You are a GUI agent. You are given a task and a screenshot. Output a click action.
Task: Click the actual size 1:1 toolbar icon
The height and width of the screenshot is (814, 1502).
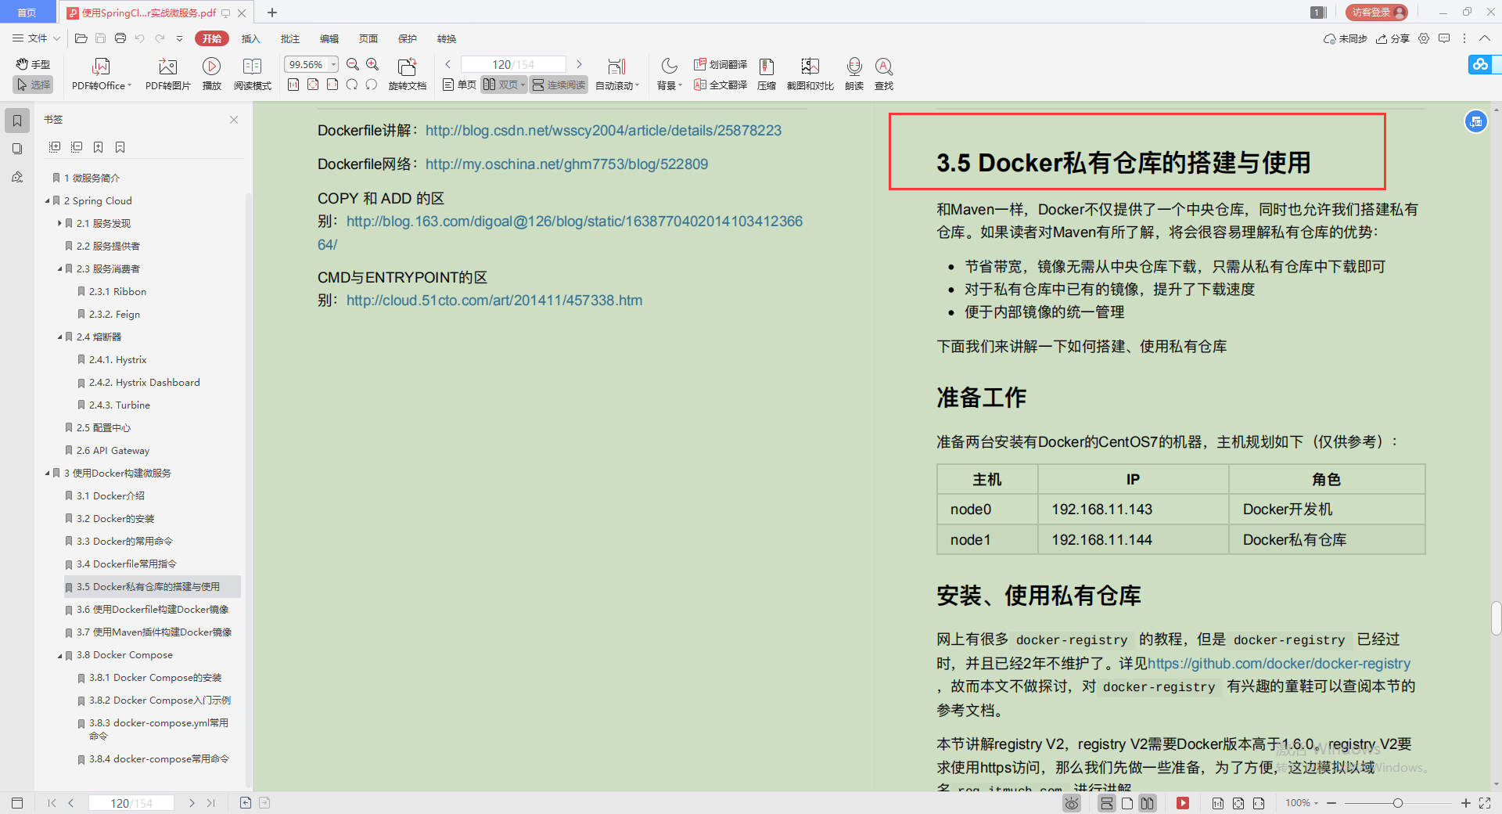(x=293, y=85)
